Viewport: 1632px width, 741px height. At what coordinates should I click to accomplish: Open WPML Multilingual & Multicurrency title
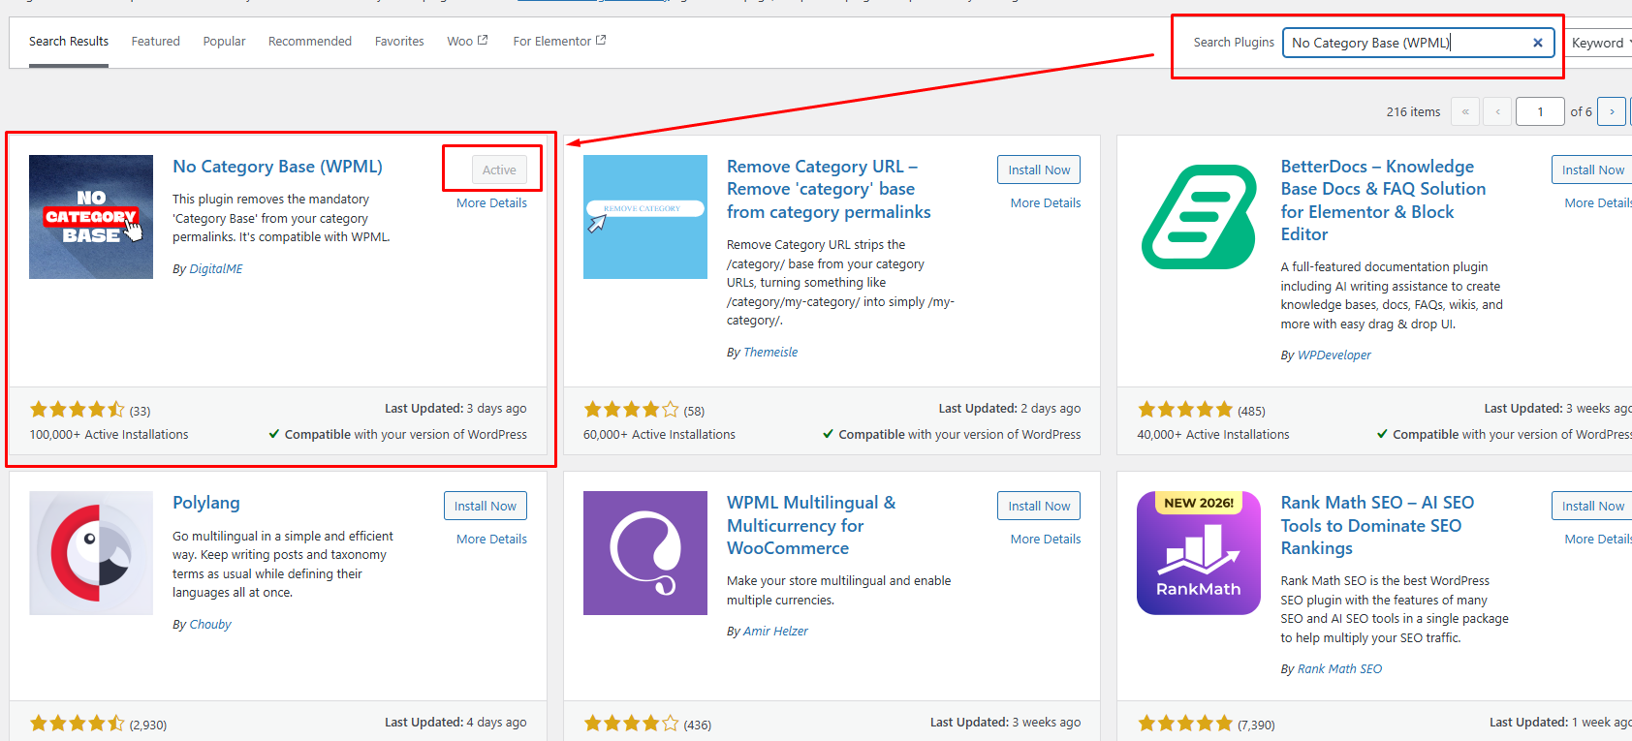[x=811, y=525]
